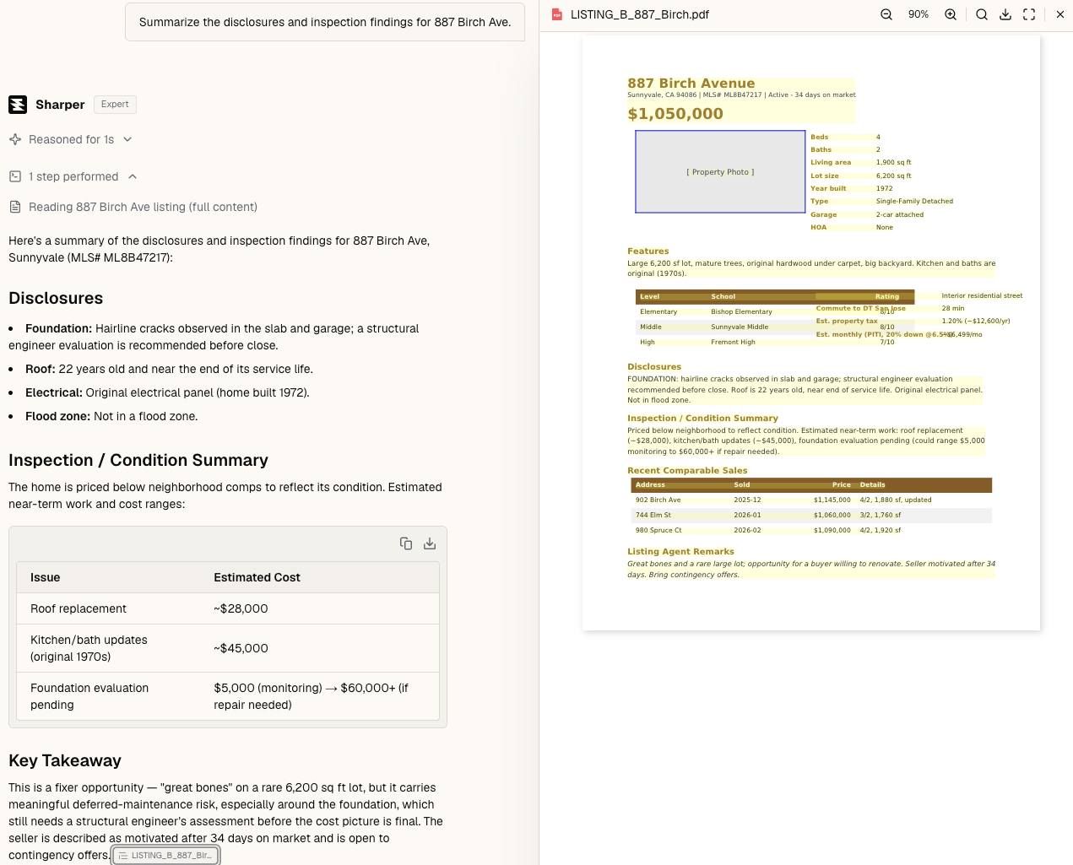The image size is (1073, 865).
Task: Click the Recent Comparable Sales table header
Action: pyautogui.click(x=811, y=485)
